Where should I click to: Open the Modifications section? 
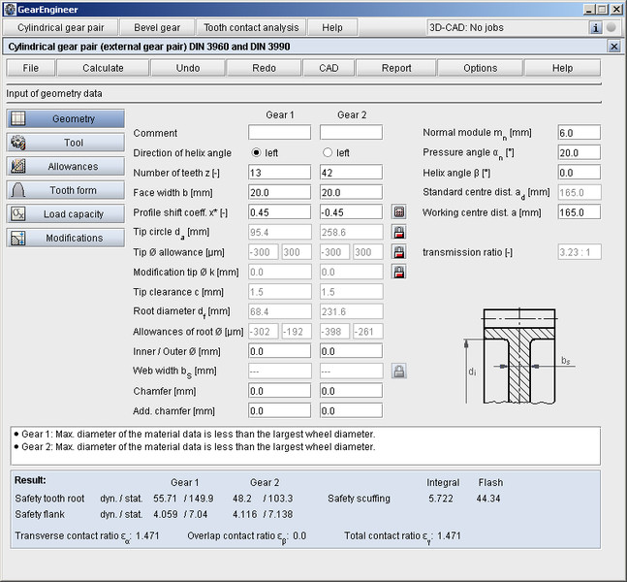click(x=66, y=238)
